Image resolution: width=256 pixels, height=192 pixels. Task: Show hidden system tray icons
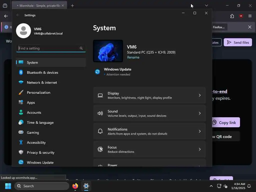click(x=211, y=186)
